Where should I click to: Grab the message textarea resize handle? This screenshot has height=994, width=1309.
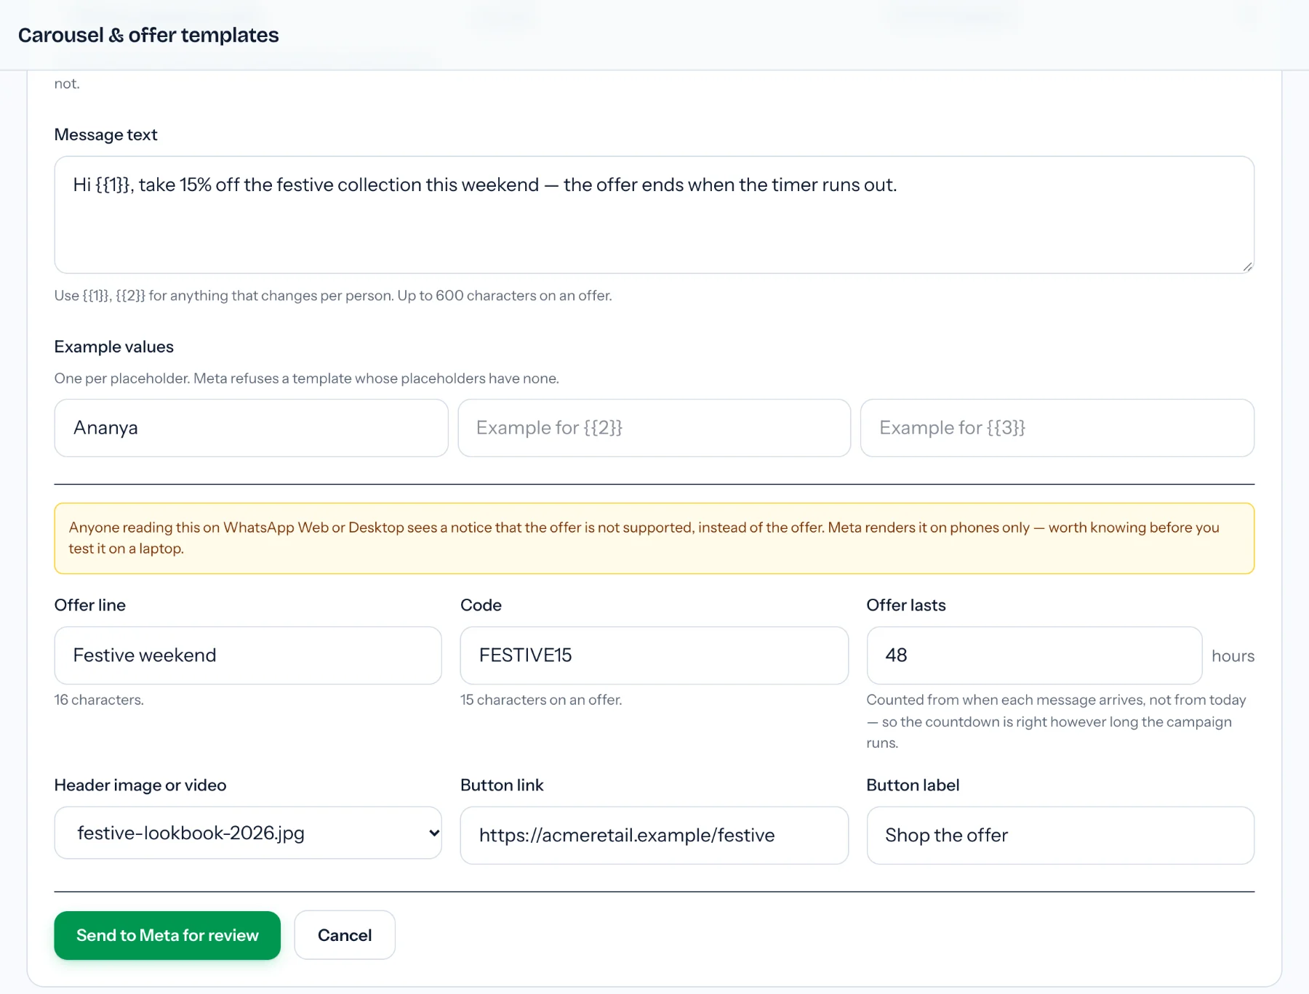(1247, 267)
